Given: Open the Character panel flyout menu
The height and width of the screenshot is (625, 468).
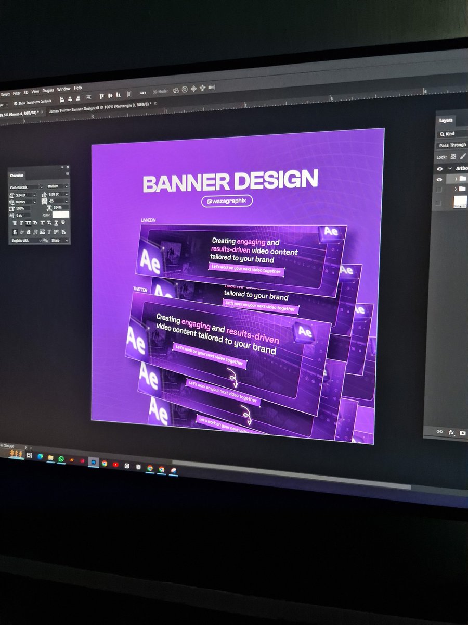Looking at the screenshot, I should (68, 173).
